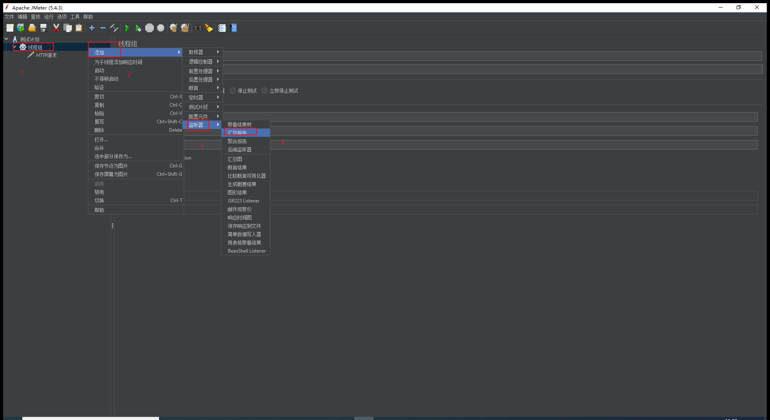Start the test with green play icon
This screenshot has height=420, width=770.
click(127, 28)
